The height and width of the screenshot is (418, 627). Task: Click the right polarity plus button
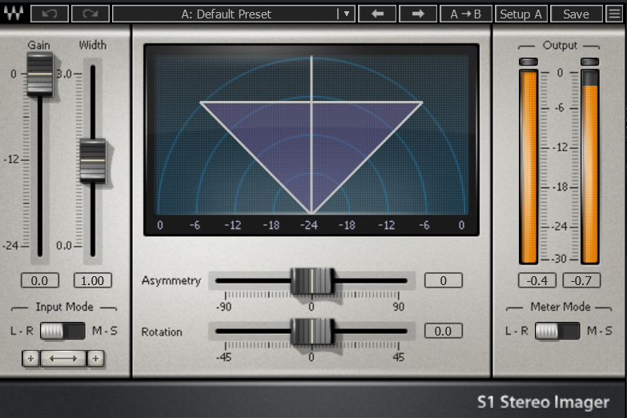click(x=95, y=359)
